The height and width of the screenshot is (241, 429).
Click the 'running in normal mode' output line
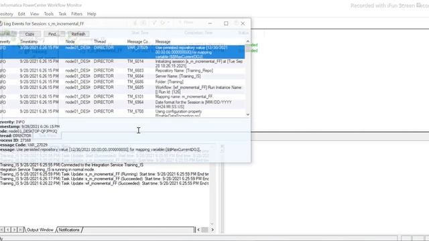(x=47, y=169)
